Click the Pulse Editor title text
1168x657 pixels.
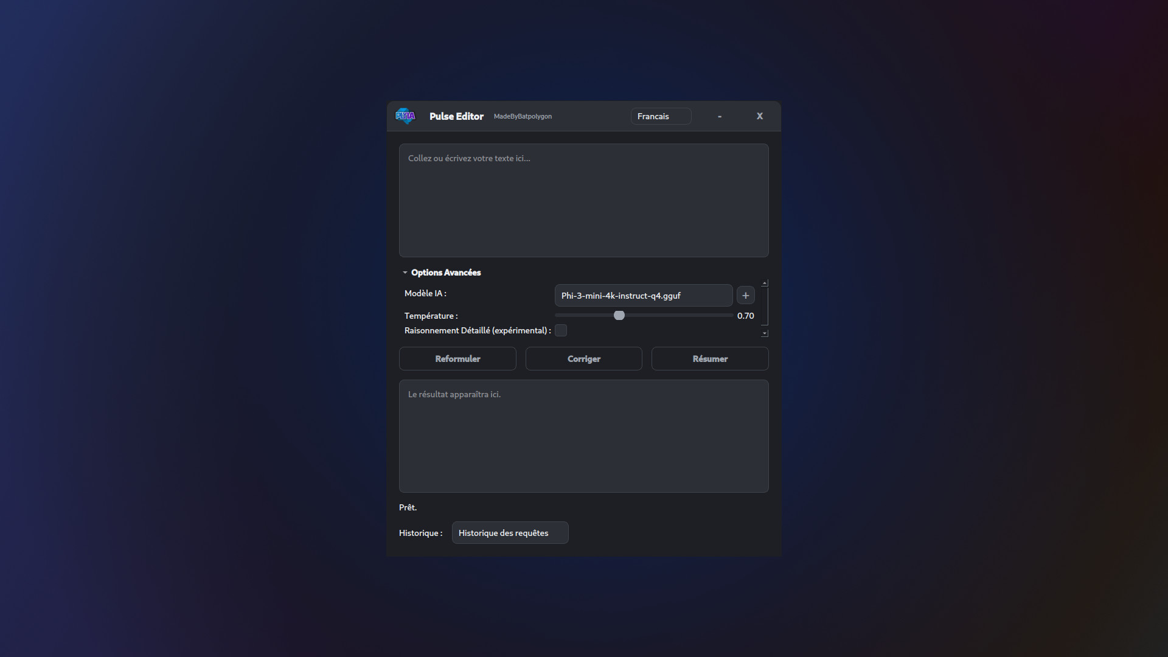click(456, 116)
